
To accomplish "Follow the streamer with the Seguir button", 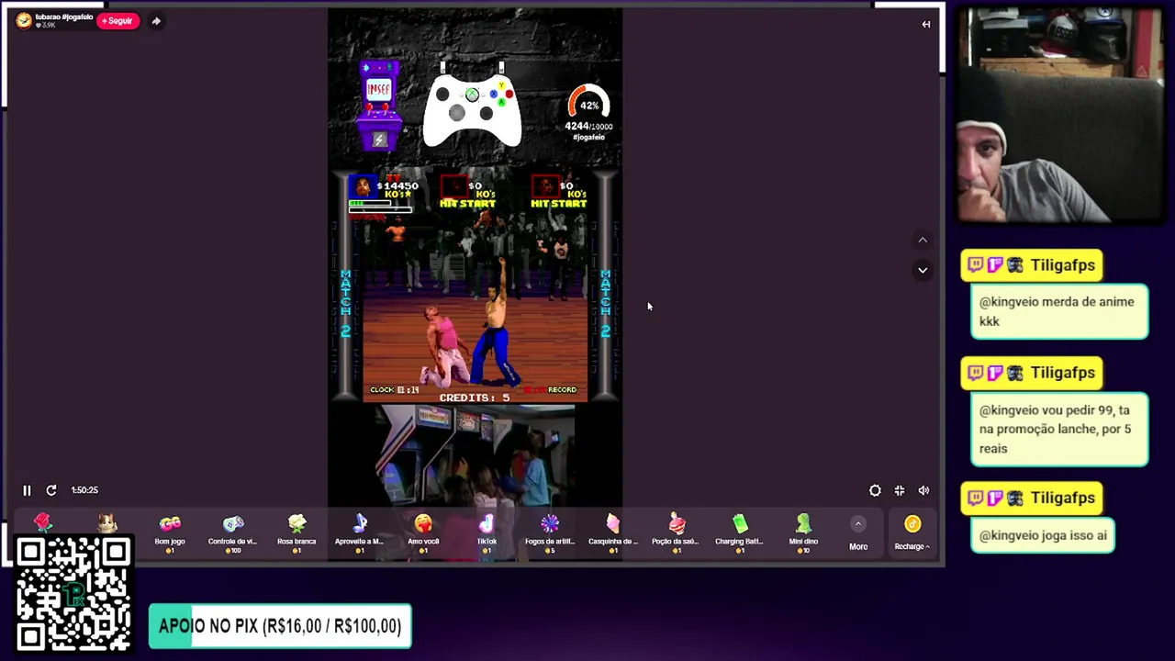I will tap(117, 20).
